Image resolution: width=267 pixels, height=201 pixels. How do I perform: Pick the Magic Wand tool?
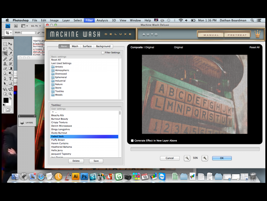tap(11, 49)
